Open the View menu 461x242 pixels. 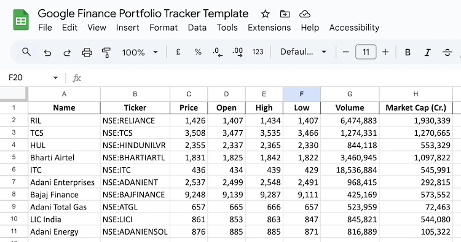pos(97,28)
